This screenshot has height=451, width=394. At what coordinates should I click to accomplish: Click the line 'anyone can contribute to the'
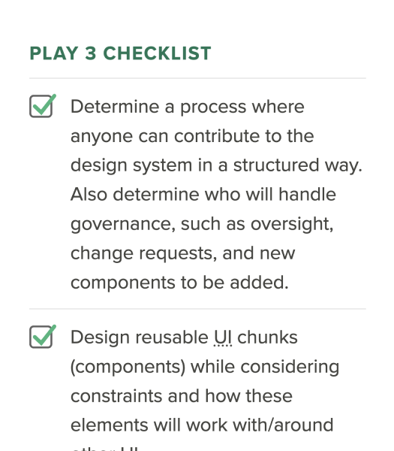pyautogui.click(x=192, y=136)
